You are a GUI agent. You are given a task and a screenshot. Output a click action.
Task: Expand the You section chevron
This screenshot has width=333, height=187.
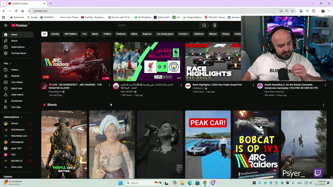pyautogui.click(x=10, y=63)
